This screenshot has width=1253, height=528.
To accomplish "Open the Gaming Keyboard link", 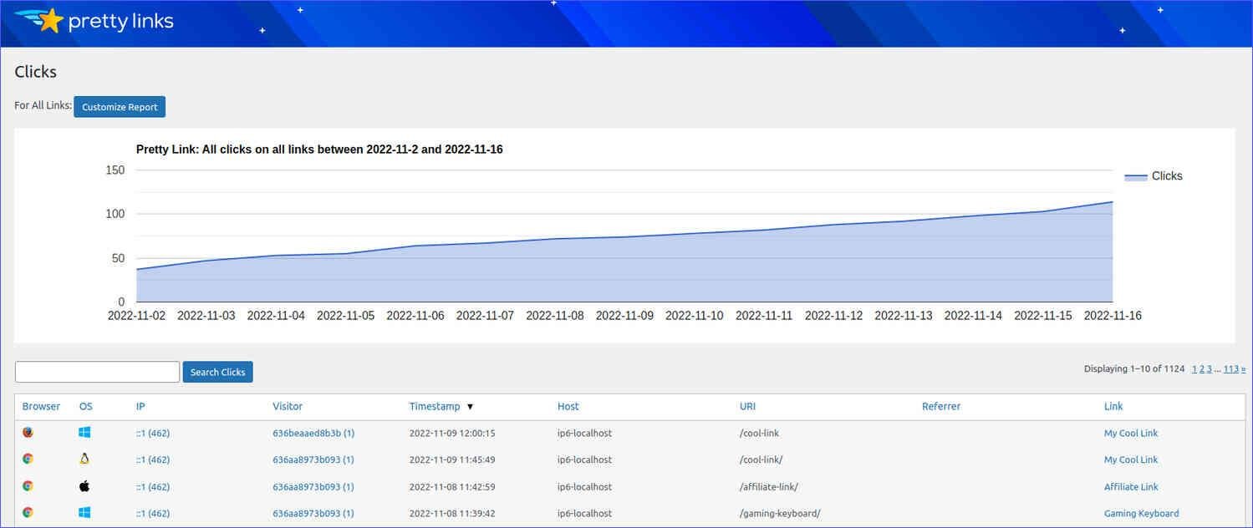I will click(x=1141, y=512).
